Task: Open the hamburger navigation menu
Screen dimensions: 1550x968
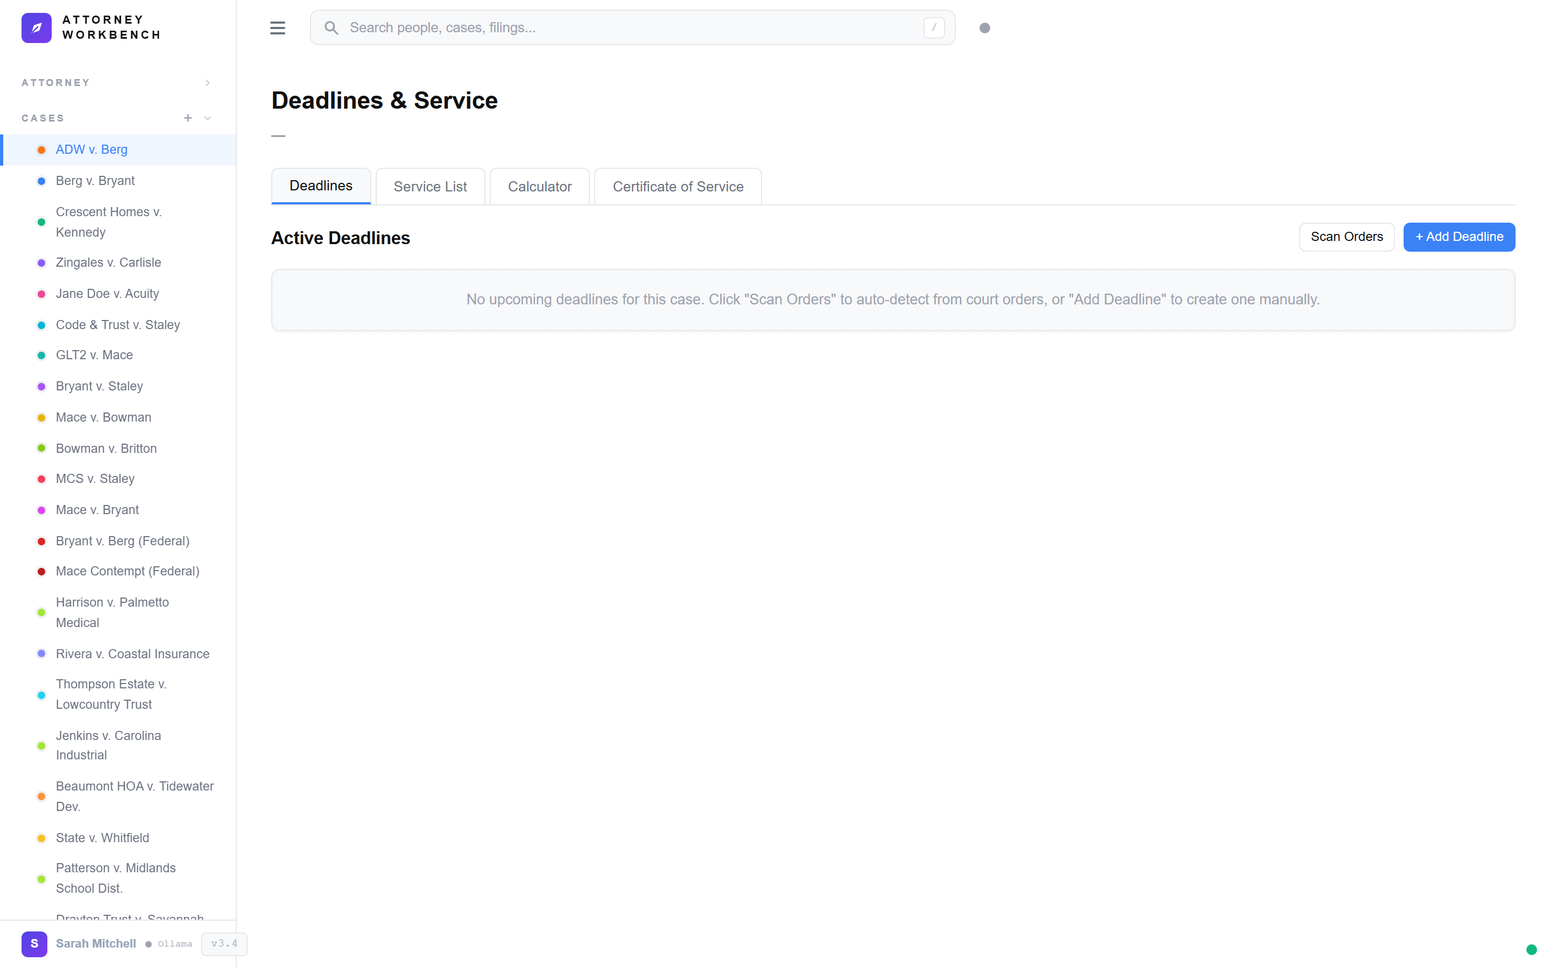Action: (x=277, y=27)
